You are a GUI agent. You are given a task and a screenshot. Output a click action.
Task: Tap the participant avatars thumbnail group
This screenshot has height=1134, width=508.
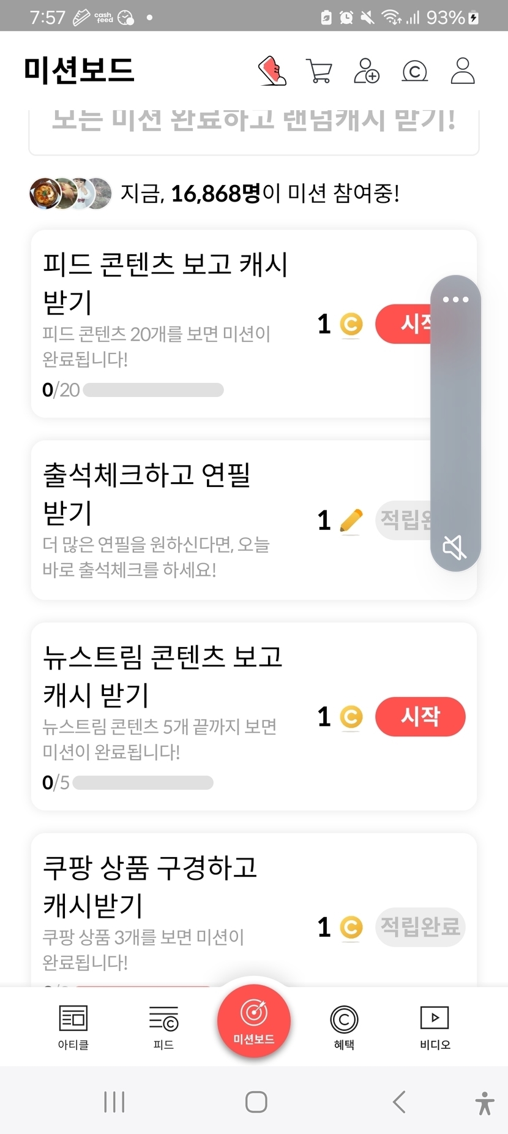pyautogui.click(x=70, y=194)
